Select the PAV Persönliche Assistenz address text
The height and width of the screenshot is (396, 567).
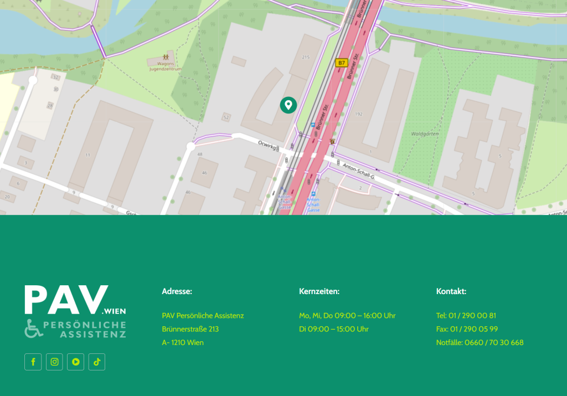(203, 316)
